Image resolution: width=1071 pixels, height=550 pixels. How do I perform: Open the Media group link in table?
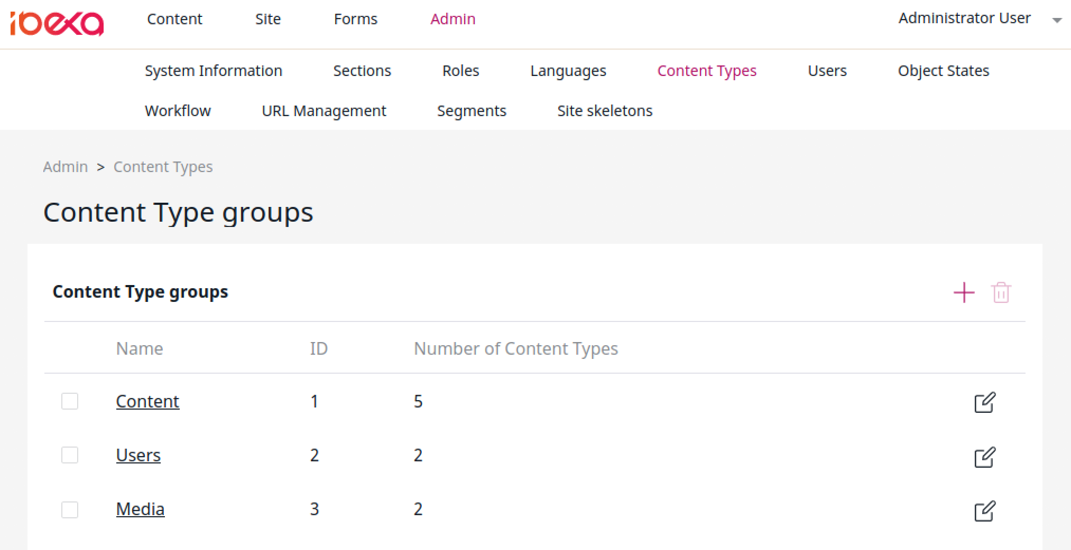140,509
